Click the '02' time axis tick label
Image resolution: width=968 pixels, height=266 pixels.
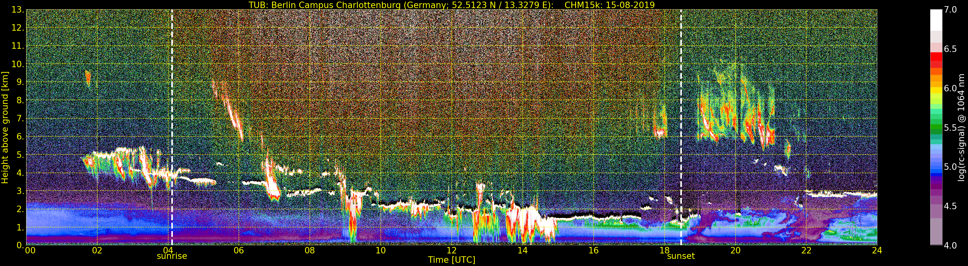point(97,251)
